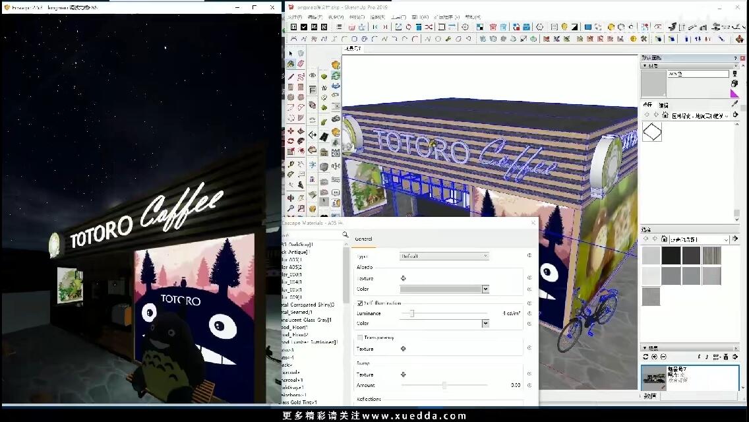Click the black checkmark icon in top toolbar

point(304,27)
